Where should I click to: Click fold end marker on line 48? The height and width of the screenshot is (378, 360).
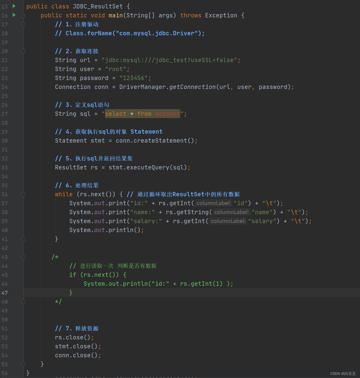24,302
